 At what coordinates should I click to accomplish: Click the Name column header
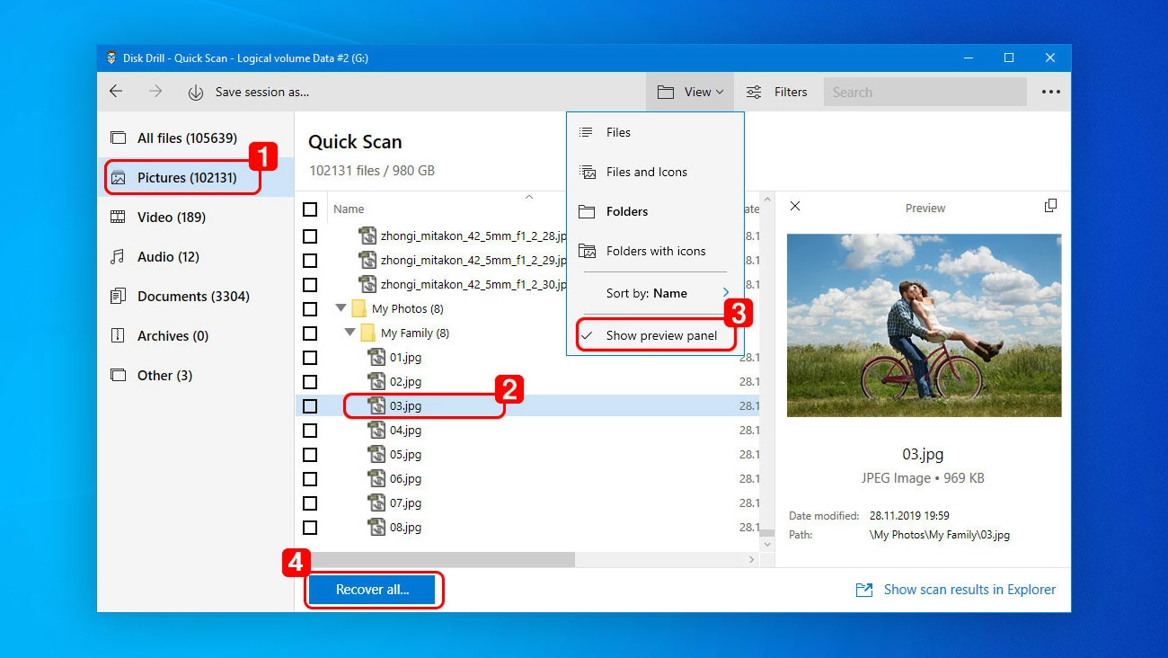click(x=349, y=209)
